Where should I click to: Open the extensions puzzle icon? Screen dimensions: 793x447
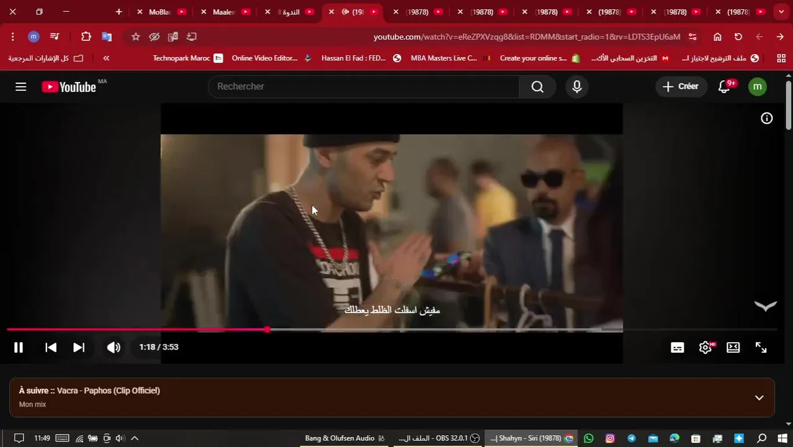86,37
